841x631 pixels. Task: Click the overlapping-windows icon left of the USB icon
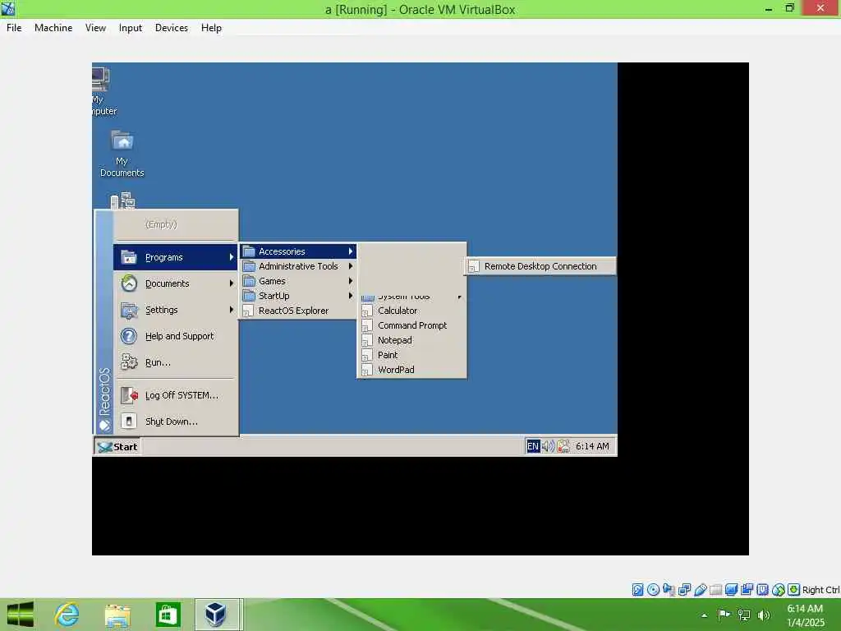point(684,590)
